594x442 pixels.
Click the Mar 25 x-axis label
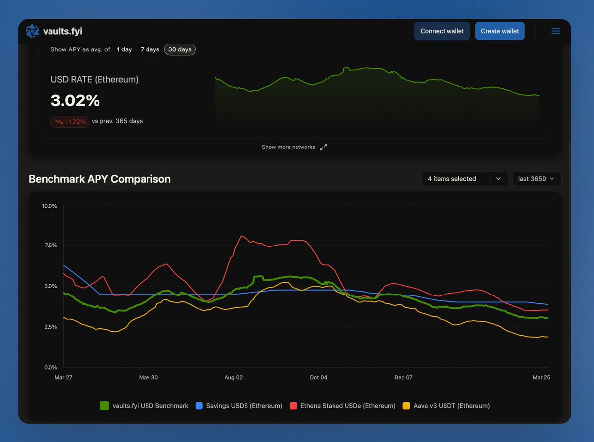point(541,377)
